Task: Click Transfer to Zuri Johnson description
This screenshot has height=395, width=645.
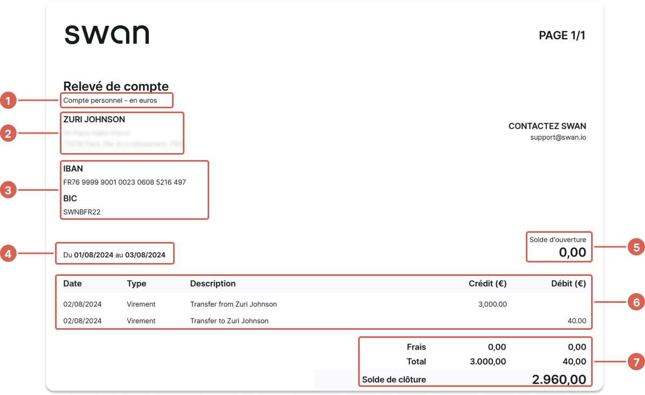Action: pos(229,321)
